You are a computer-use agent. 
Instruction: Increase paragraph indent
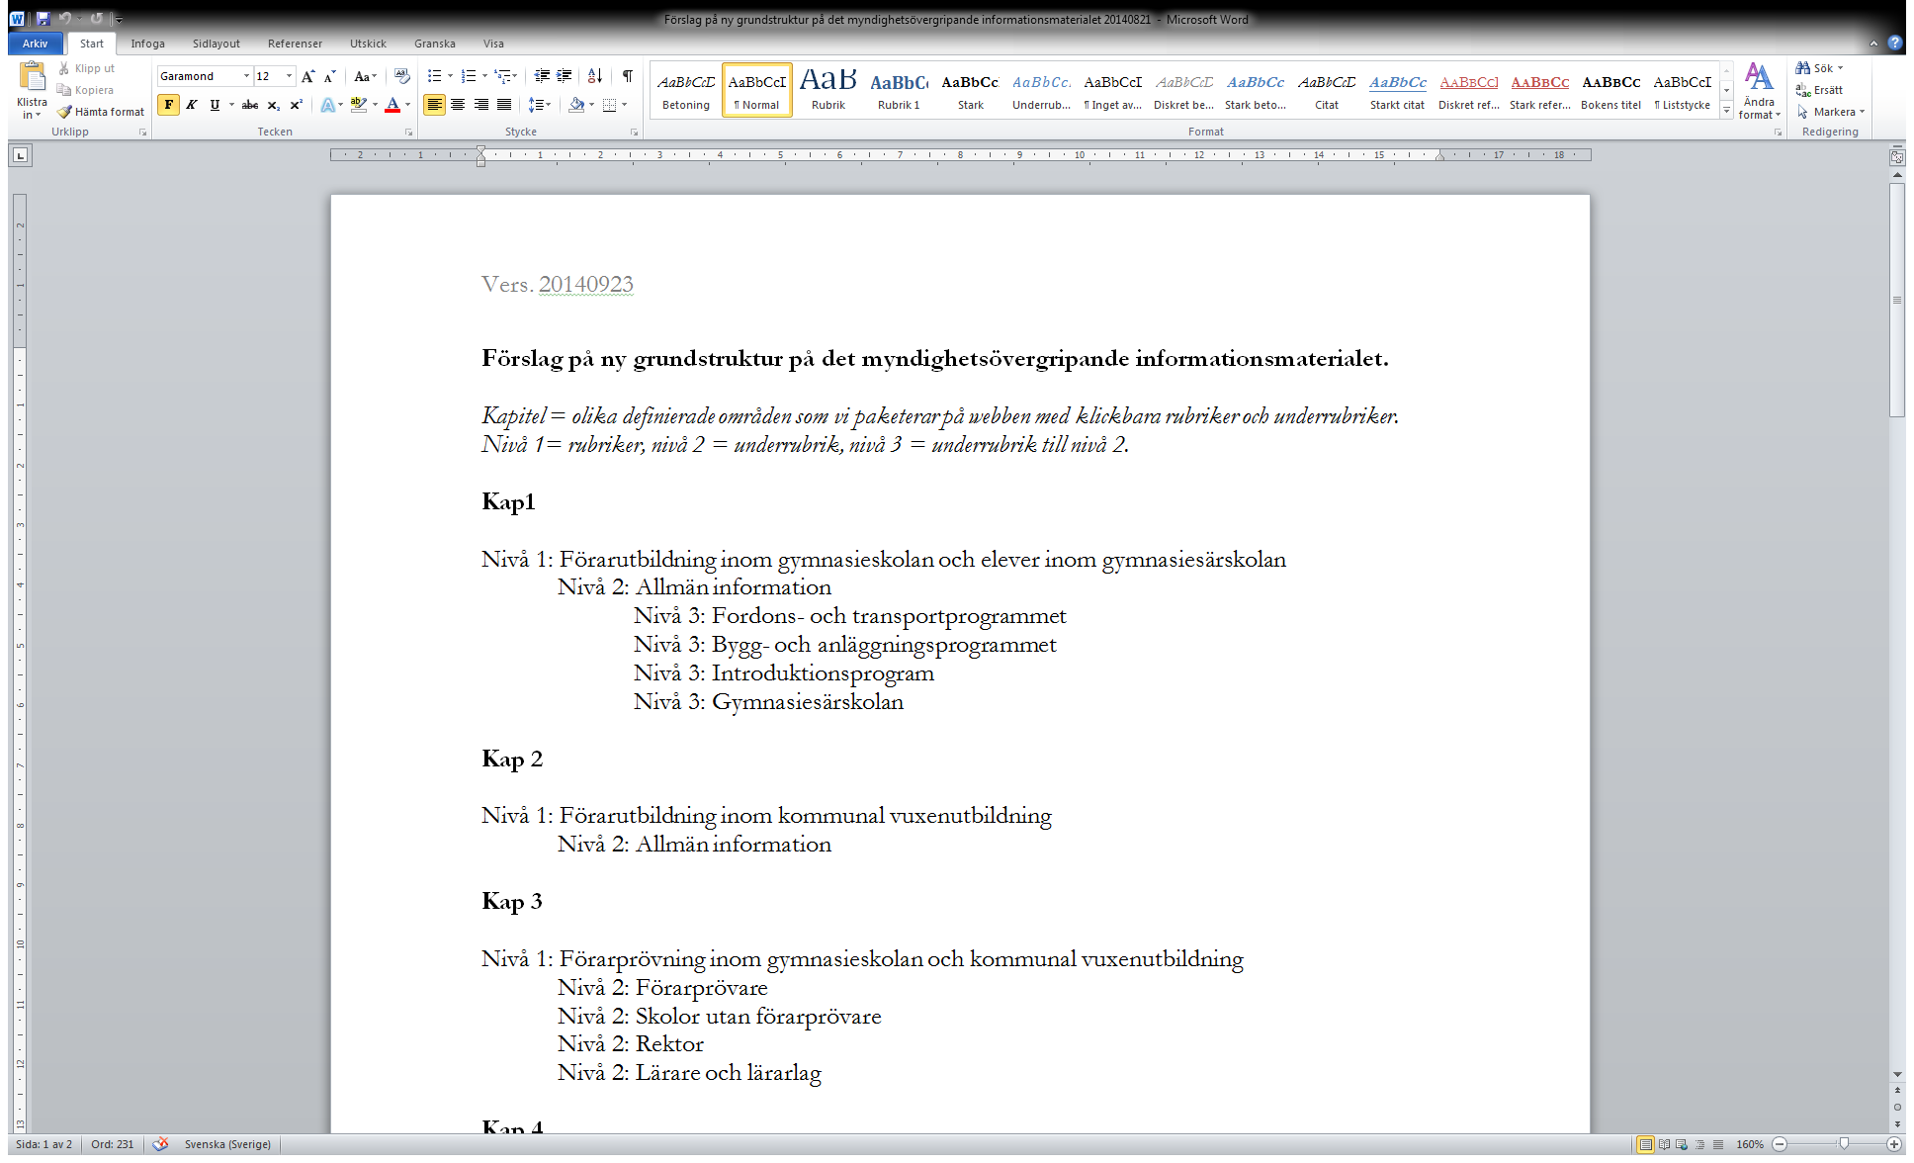[565, 76]
